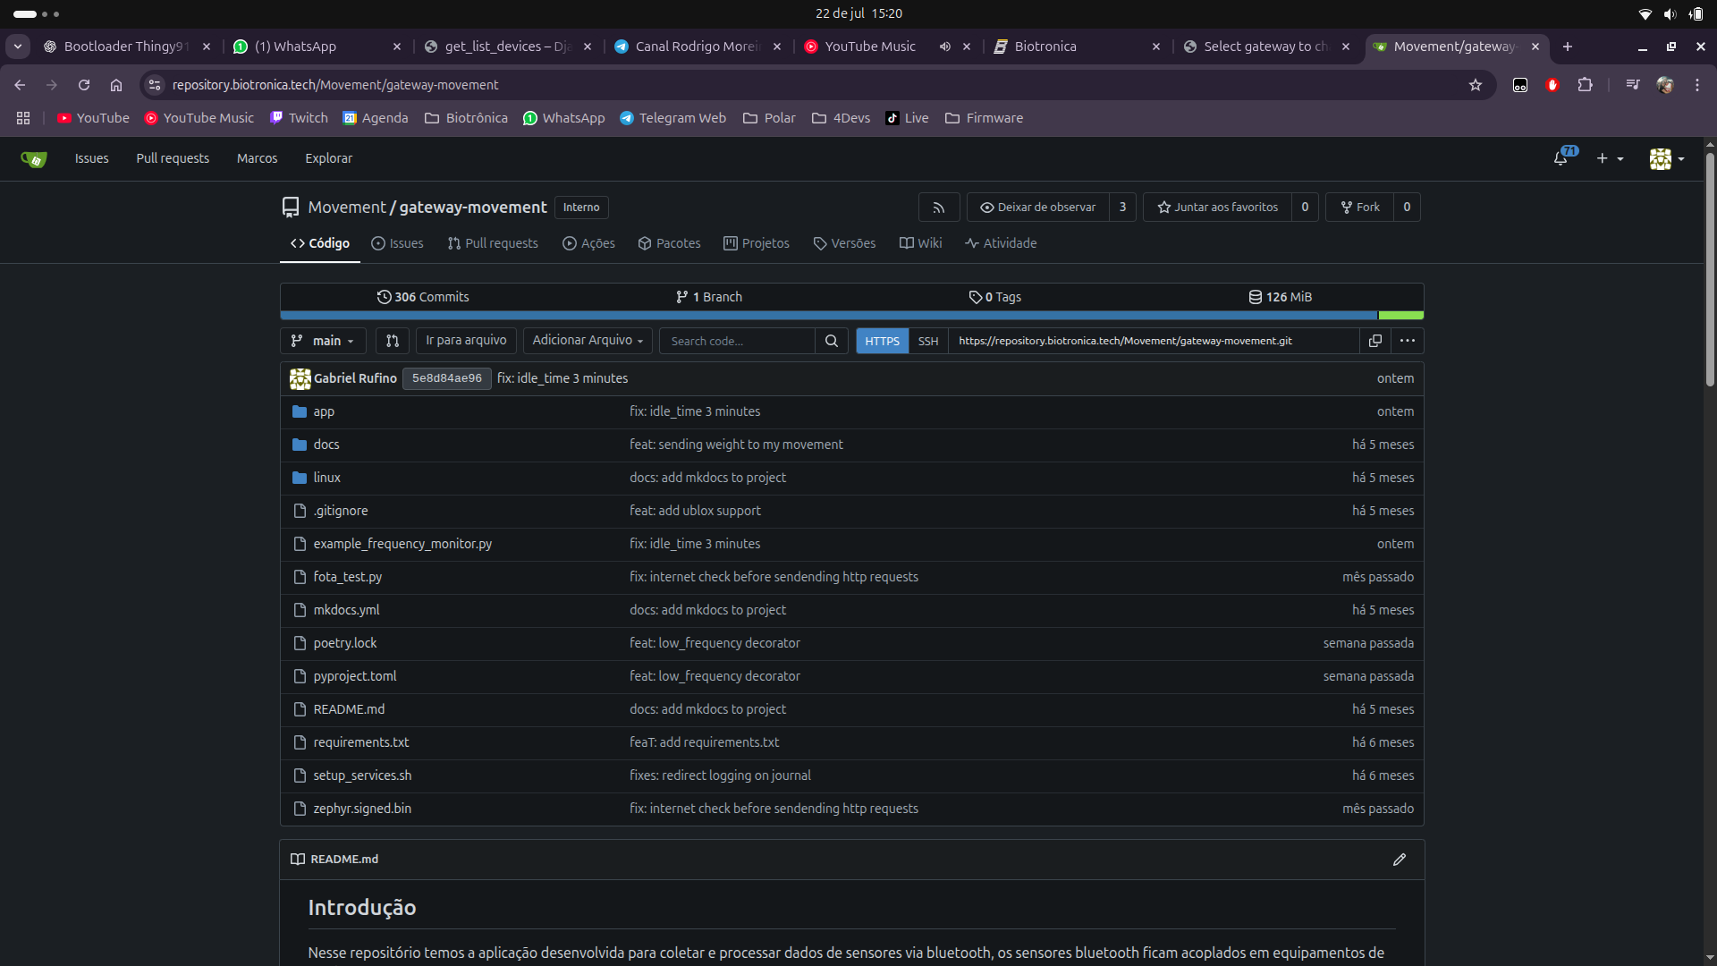Viewport: 1717px width, 966px height.
Task: Expand the plus create menu
Action: point(1610,158)
